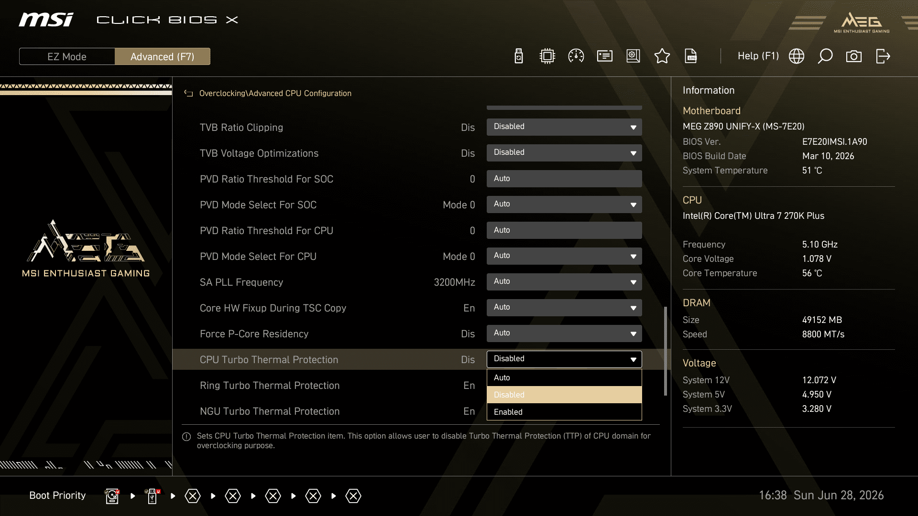Open the LOG file icon
Screen dimensions: 918x516
click(691, 56)
